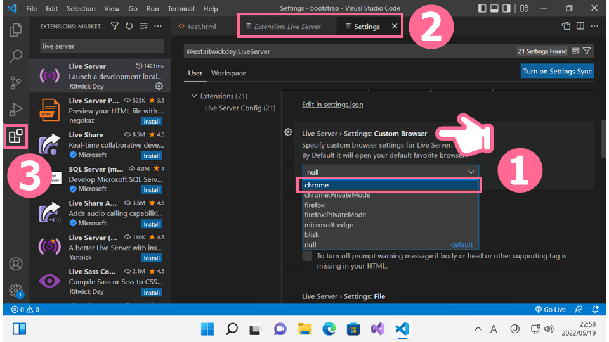
Task: Toggle the secondary side bar layout icon
Action: tap(506, 8)
